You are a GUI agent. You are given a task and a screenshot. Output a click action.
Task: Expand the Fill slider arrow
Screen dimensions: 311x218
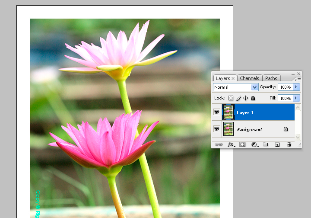296,98
